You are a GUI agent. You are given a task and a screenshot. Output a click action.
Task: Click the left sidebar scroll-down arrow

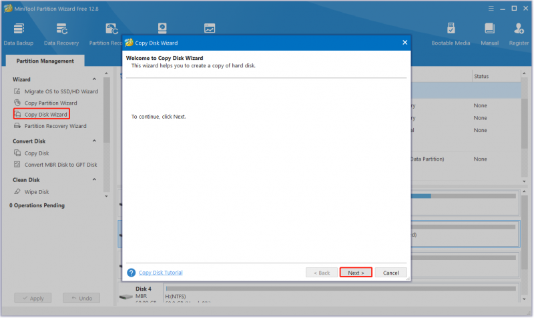pos(106,197)
